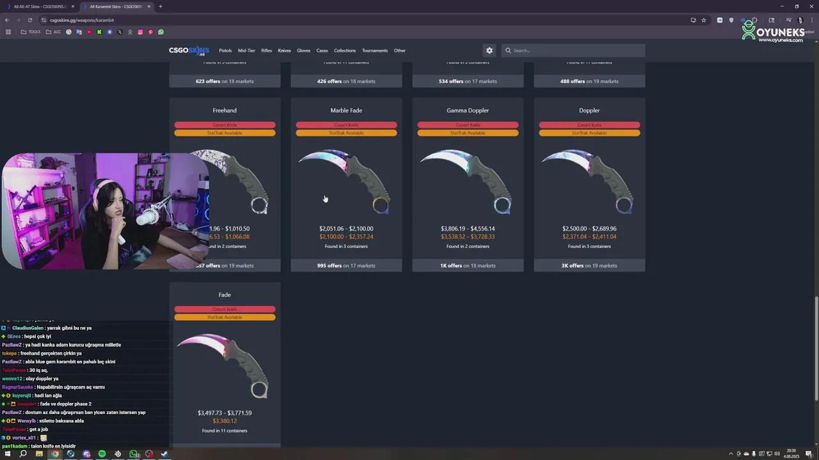Image resolution: width=819 pixels, height=460 pixels.
Task: View 995 offers for Marble Fade
Action: 346,265
